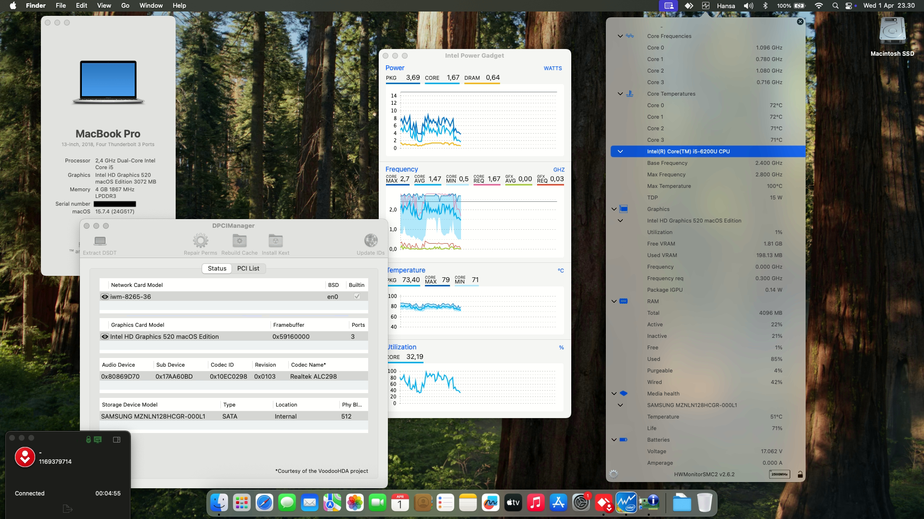The width and height of the screenshot is (924, 519).
Task: Click Voltage row showing 17.062 V
Action: tap(708, 451)
